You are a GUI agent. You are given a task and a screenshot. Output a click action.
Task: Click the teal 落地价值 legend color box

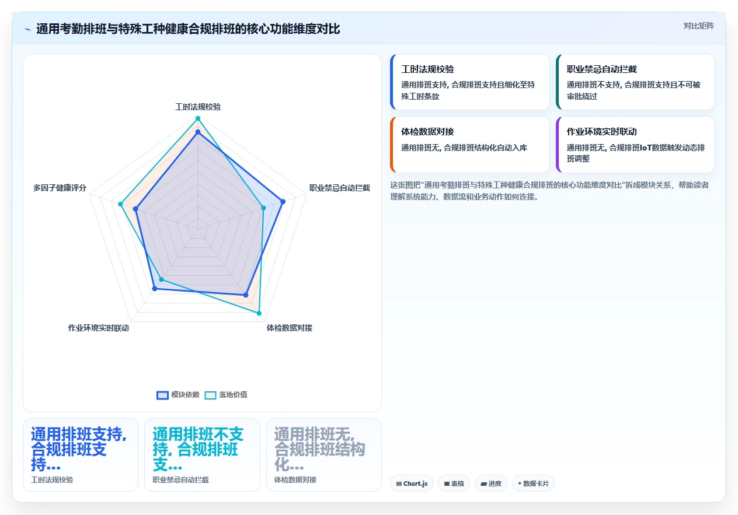(x=210, y=395)
